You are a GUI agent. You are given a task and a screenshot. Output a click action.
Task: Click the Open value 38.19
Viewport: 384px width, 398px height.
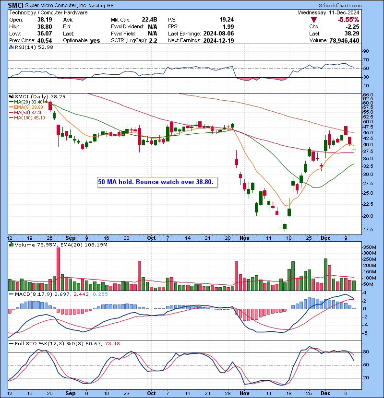[45, 20]
